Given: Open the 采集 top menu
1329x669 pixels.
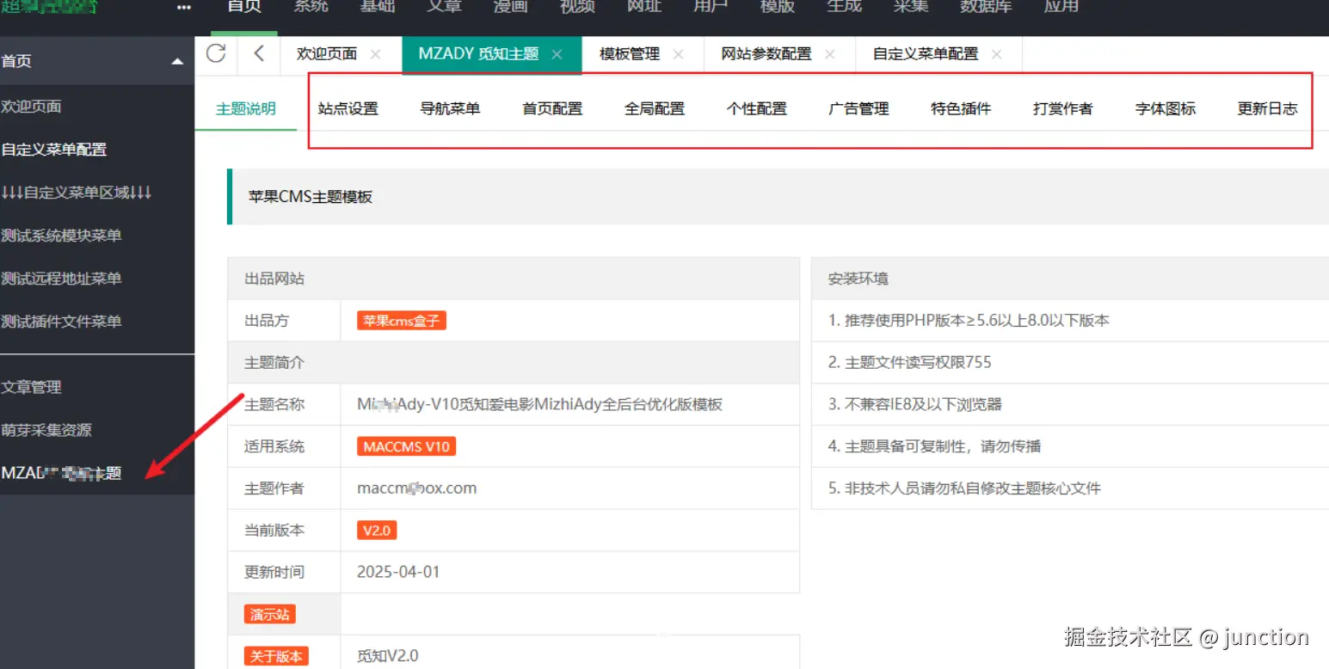Looking at the screenshot, I should [910, 6].
